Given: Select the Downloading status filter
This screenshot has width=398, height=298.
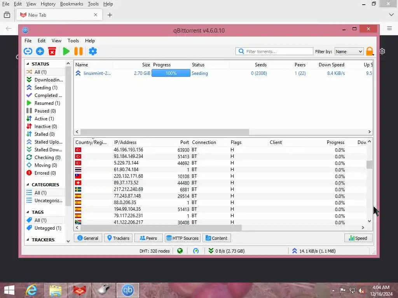Looking at the screenshot, I should [x=45, y=80].
